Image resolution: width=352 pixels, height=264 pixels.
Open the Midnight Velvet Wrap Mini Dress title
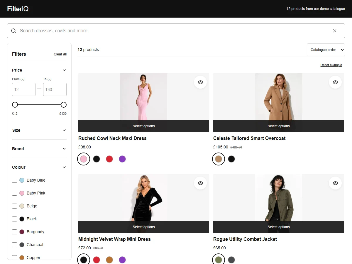(x=114, y=239)
